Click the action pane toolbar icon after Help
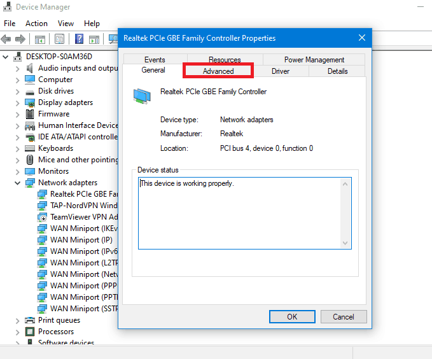The image size is (432, 359). coord(94,39)
